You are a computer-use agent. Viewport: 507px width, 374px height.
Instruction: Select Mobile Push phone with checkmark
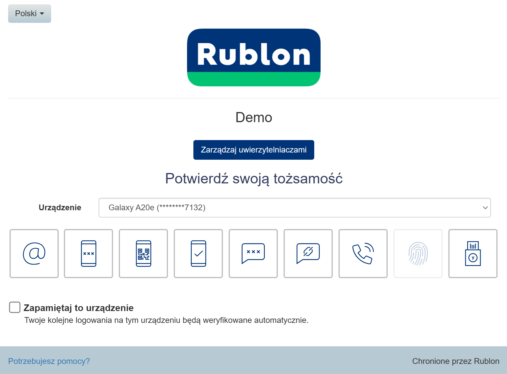tap(198, 254)
